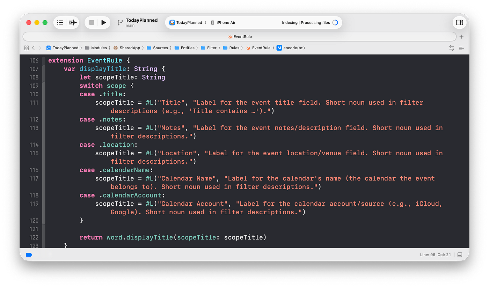Open Filter folder in the jump bar
This screenshot has height=287, width=489.
(x=209, y=48)
